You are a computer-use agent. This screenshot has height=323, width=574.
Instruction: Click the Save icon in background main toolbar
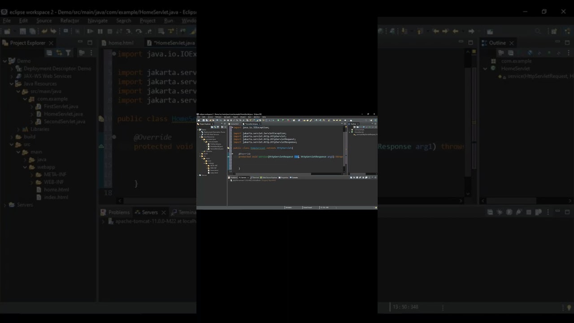coord(23,31)
